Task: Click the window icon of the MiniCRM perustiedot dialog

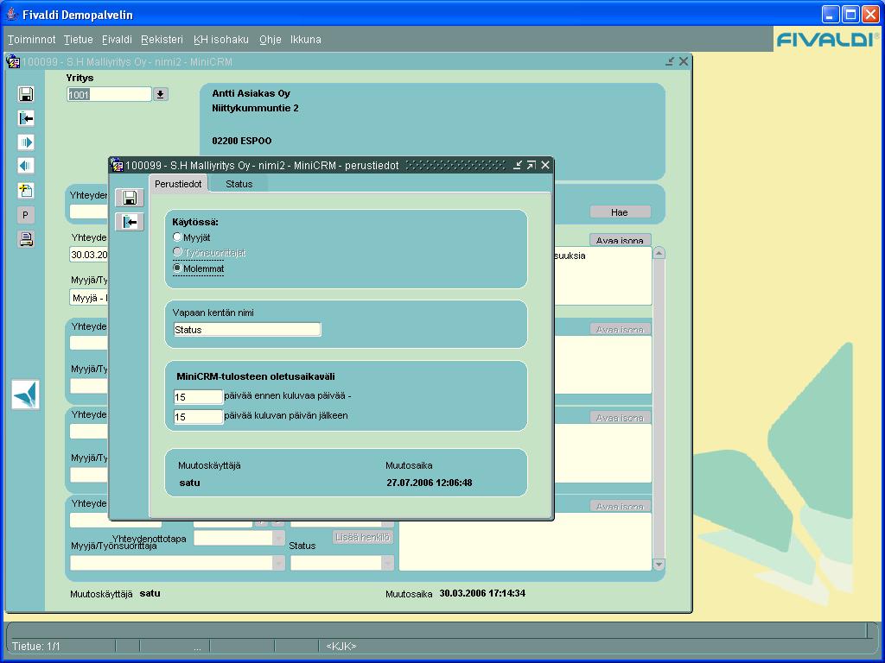Action: pos(117,165)
